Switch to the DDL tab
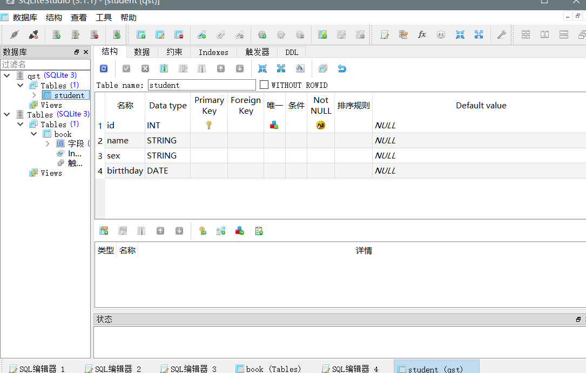Image resolution: width=586 pixels, height=373 pixels. [x=292, y=52]
